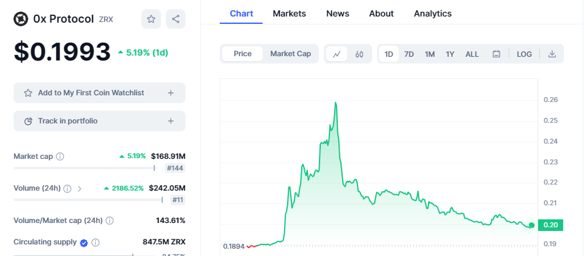This screenshot has width=584, height=256.
Task: Toggle LOG scale on the chart
Action: (x=524, y=54)
